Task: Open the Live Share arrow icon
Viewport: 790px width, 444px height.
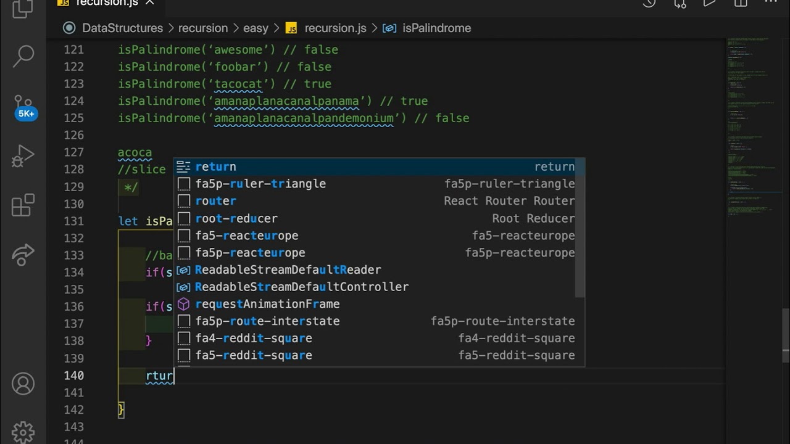Action: tap(23, 254)
